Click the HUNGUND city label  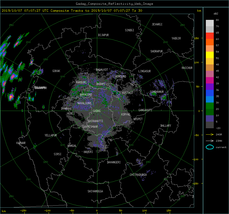[x=121, y=76]
